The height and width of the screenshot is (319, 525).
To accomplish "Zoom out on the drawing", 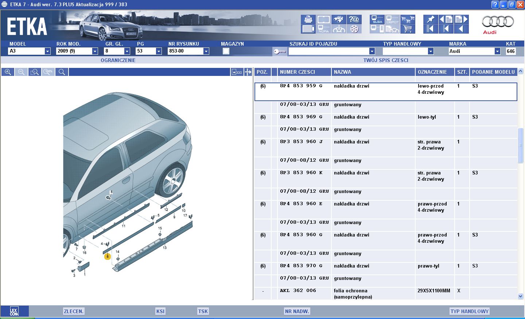I will click(x=21, y=72).
